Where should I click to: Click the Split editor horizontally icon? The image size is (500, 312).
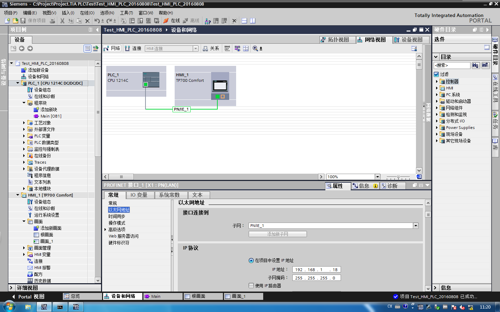click(x=244, y=21)
